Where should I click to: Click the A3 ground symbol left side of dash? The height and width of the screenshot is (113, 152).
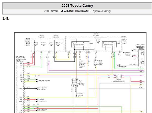tap(77, 96)
